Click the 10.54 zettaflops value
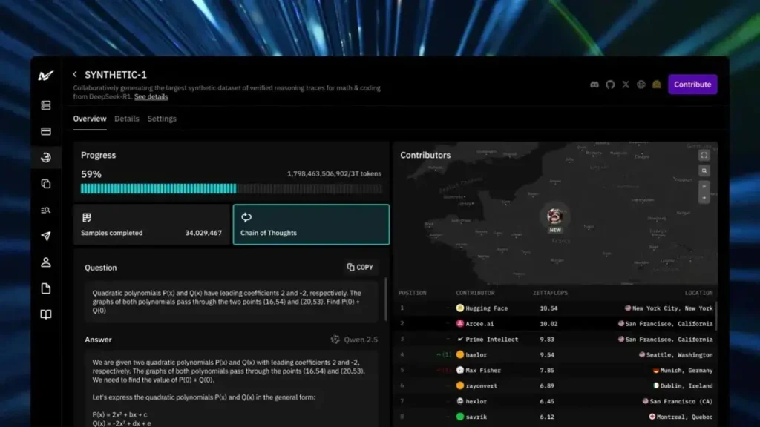 point(548,308)
